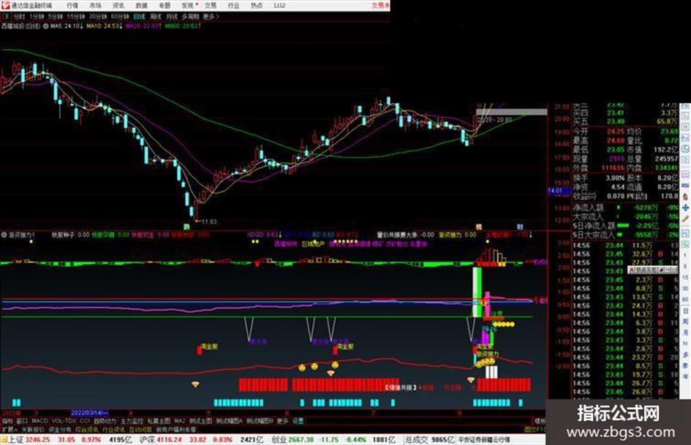Expand 更多 in the indicator tab bar

(282, 421)
